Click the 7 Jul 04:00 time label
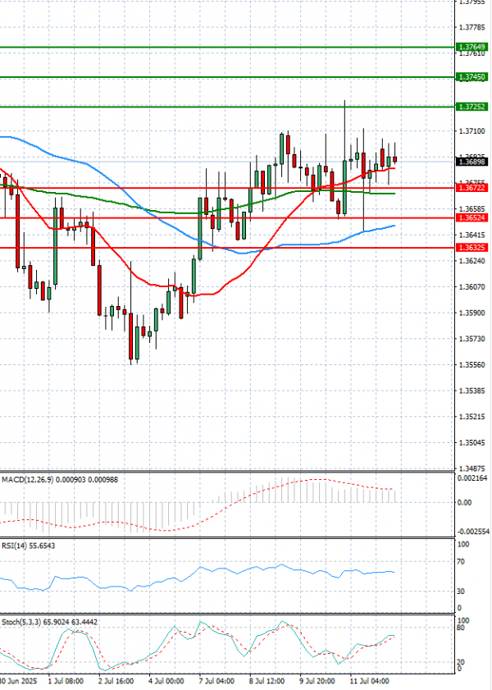The width and height of the screenshot is (492, 690). pyautogui.click(x=216, y=681)
